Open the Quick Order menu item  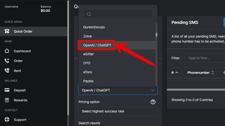coord(33,31)
